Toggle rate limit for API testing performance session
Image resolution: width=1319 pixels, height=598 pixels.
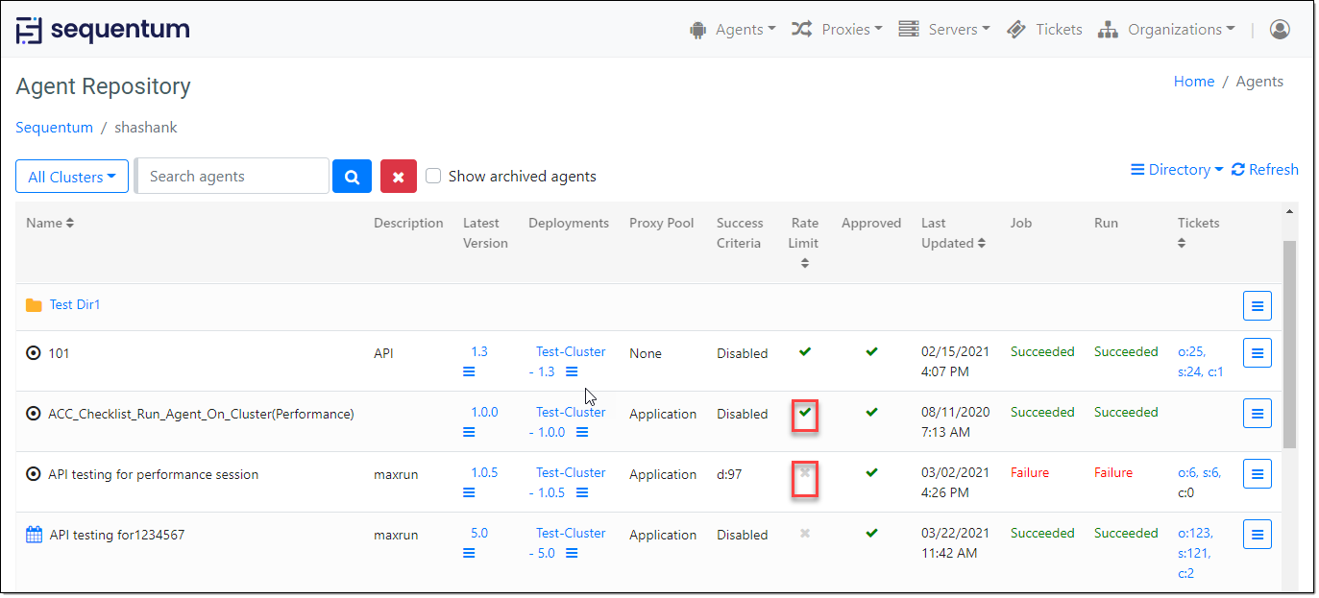click(805, 473)
